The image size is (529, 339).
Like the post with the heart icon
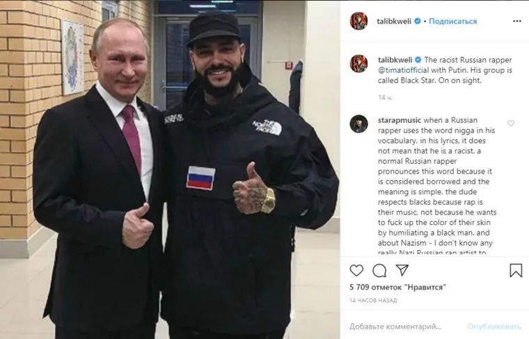coord(356,270)
